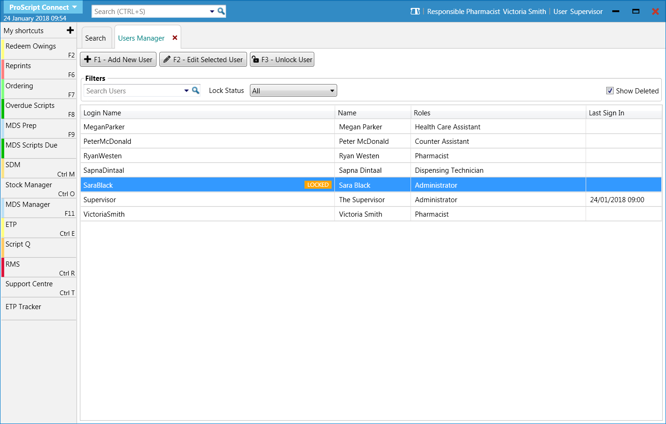Expand the top search box dropdown arrow

click(212, 11)
